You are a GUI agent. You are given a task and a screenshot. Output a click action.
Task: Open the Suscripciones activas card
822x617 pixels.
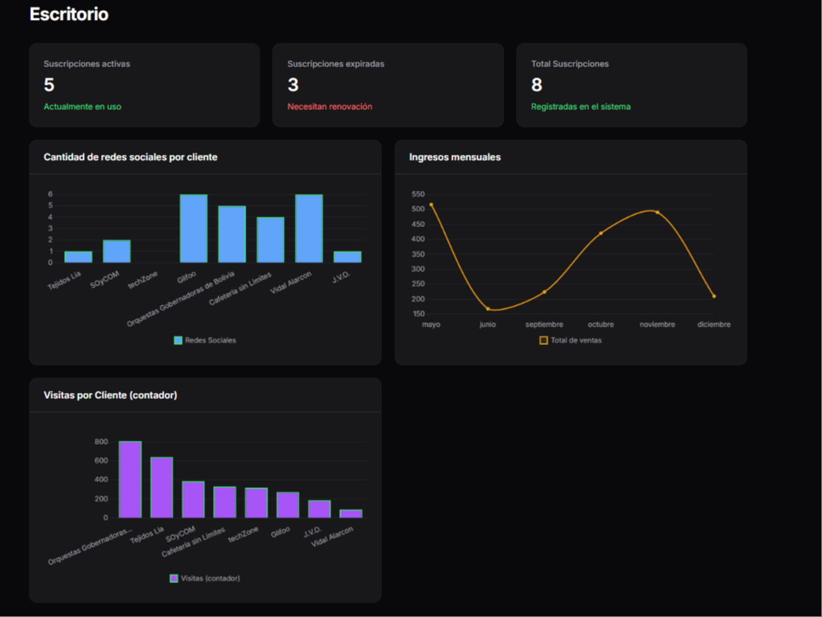(x=144, y=85)
